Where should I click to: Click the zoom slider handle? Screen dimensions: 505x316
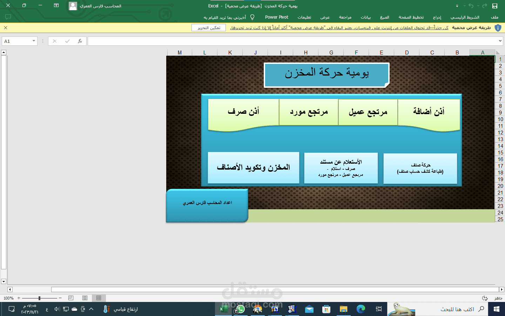[x=39, y=298]
